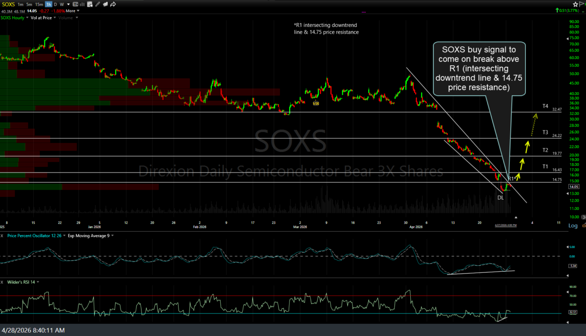Screen dimensions: 586x336
Task: Open the chart notes icon
Action: click(105, 4)
